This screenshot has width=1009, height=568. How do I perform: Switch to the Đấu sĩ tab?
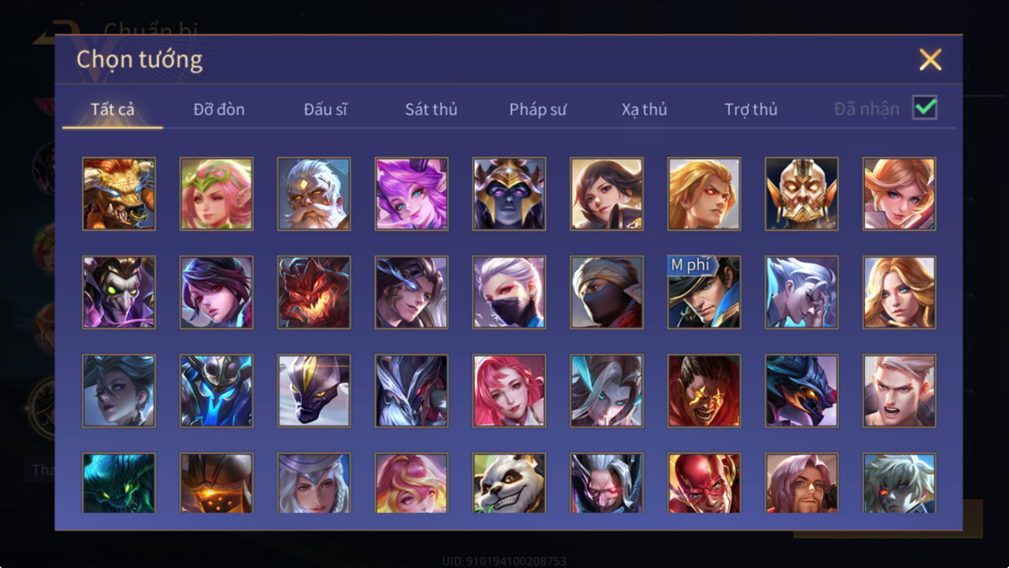click(325, 109)
